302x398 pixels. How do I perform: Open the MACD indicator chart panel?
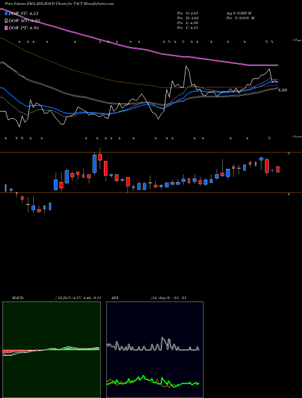tap(51, 350)
